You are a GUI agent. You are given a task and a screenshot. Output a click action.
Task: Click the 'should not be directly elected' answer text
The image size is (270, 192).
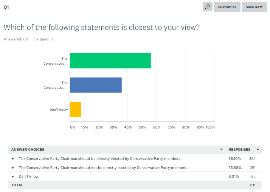(104, 167)
